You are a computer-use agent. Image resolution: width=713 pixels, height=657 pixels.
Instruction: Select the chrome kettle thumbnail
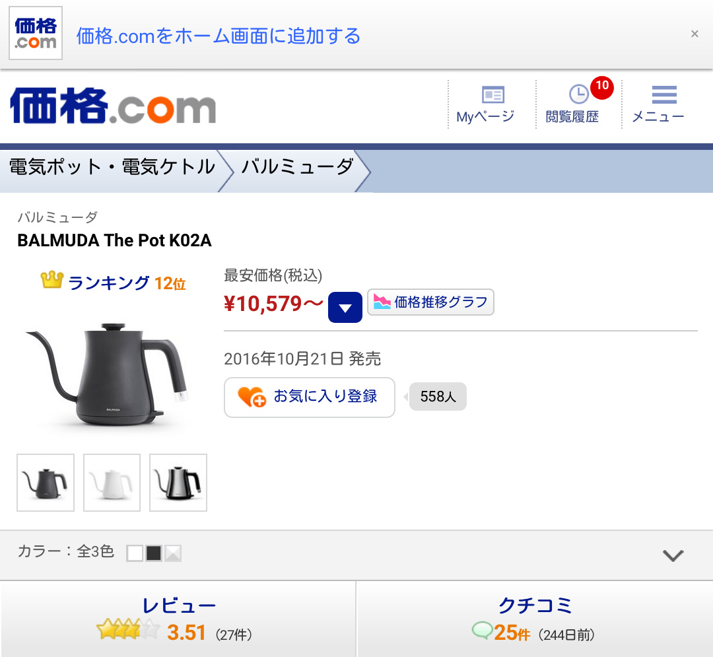tap(178, 483)
